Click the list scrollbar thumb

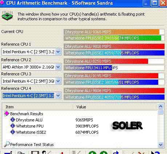click(x=161, y=112)
